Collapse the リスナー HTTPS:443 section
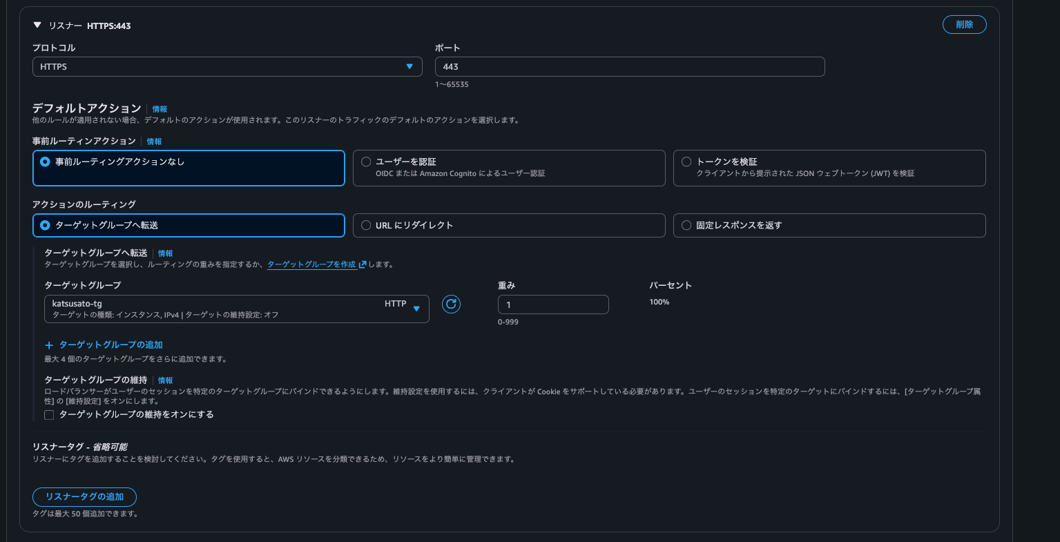The height and width of the screenshot is (542, 1060). (37, 25)
